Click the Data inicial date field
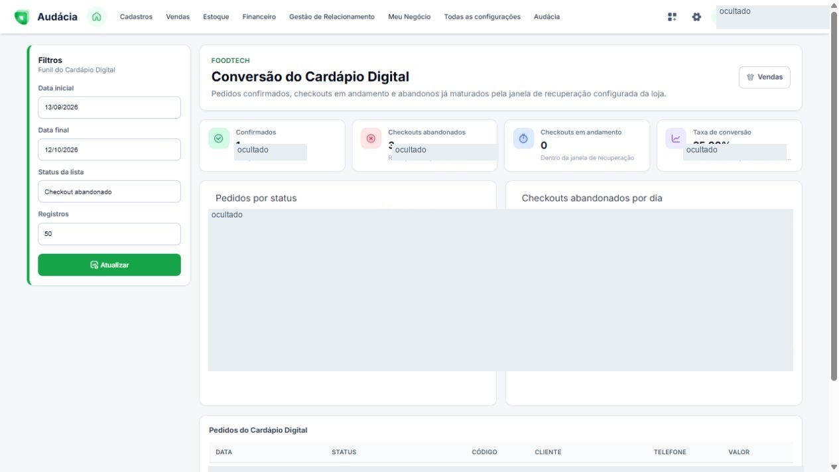This screenshot has width=839, height=472. pyautogui.click(x=109, y=107)
